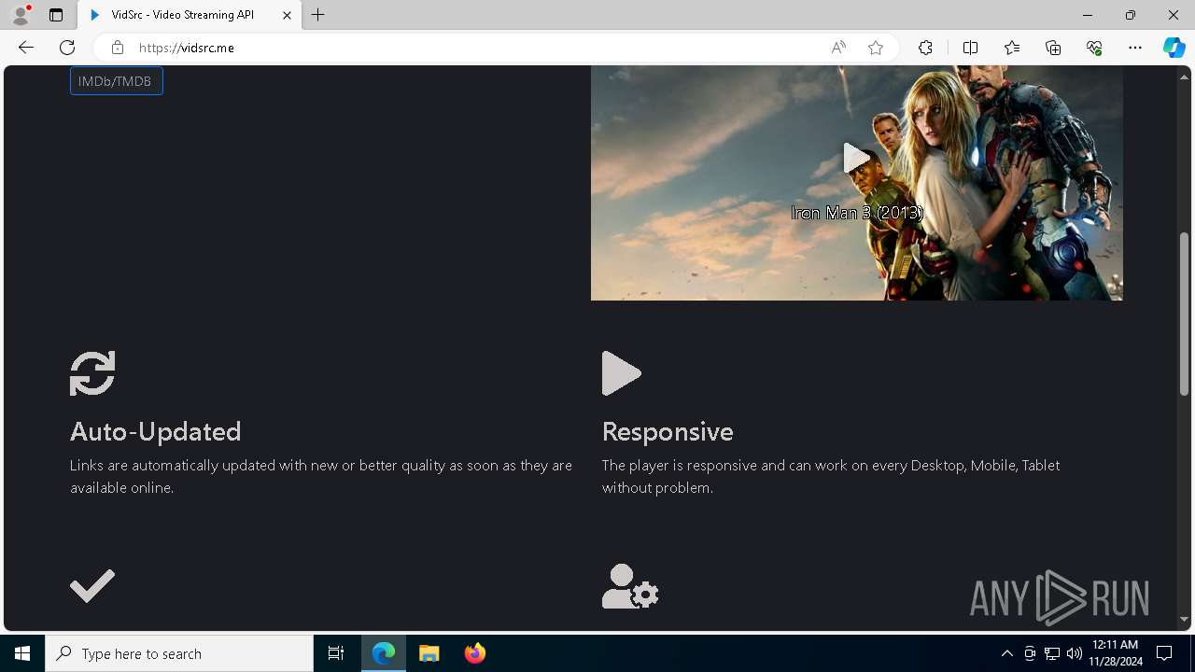Open Browser essentials heart icon
Viewport: 1195px width, 672px height.
click(x=1094, y=48)
